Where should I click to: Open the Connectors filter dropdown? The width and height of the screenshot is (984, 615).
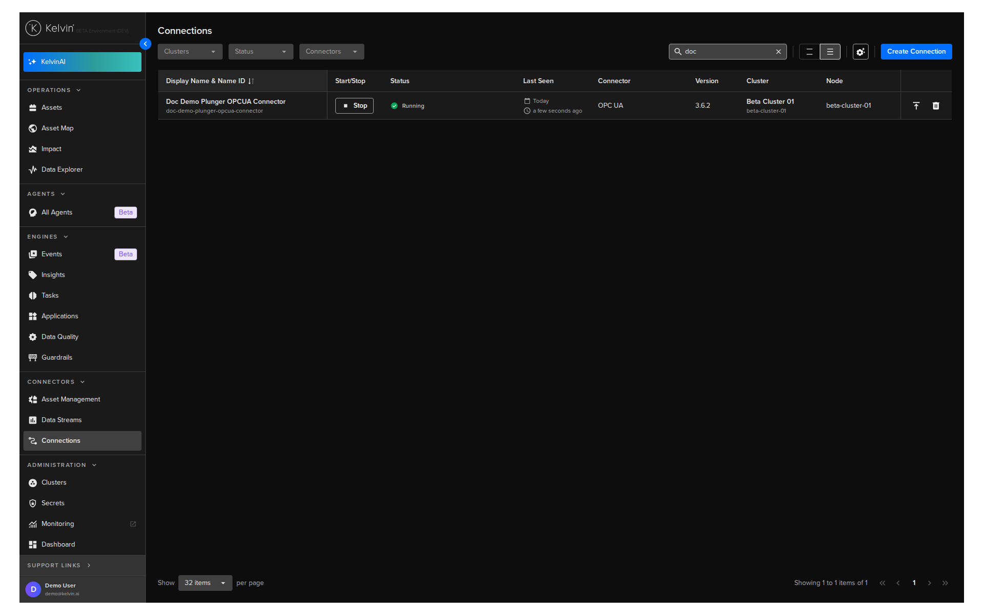coord(332,52)
